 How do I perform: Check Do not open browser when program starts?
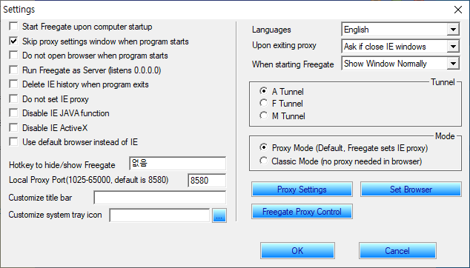[x=13, y=56]
